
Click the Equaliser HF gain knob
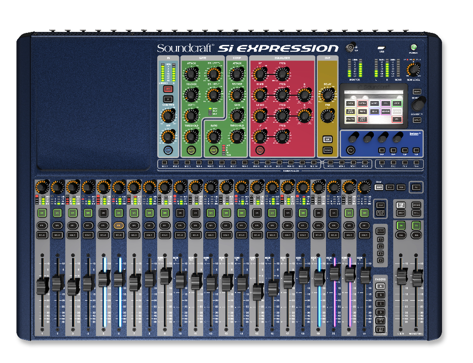click(260, 73)
